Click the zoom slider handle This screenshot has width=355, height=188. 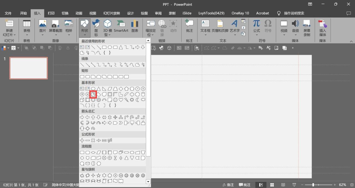point(313,185)
